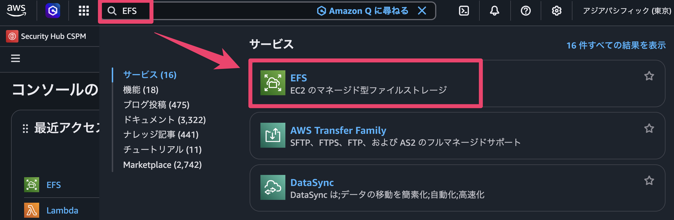
Task: Toggle the DataSync favorite star
Action: point(649,181)
